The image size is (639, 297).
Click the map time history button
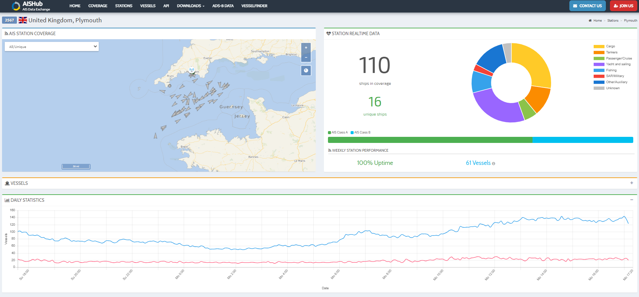pyautogui.click(x=306, y=71)
